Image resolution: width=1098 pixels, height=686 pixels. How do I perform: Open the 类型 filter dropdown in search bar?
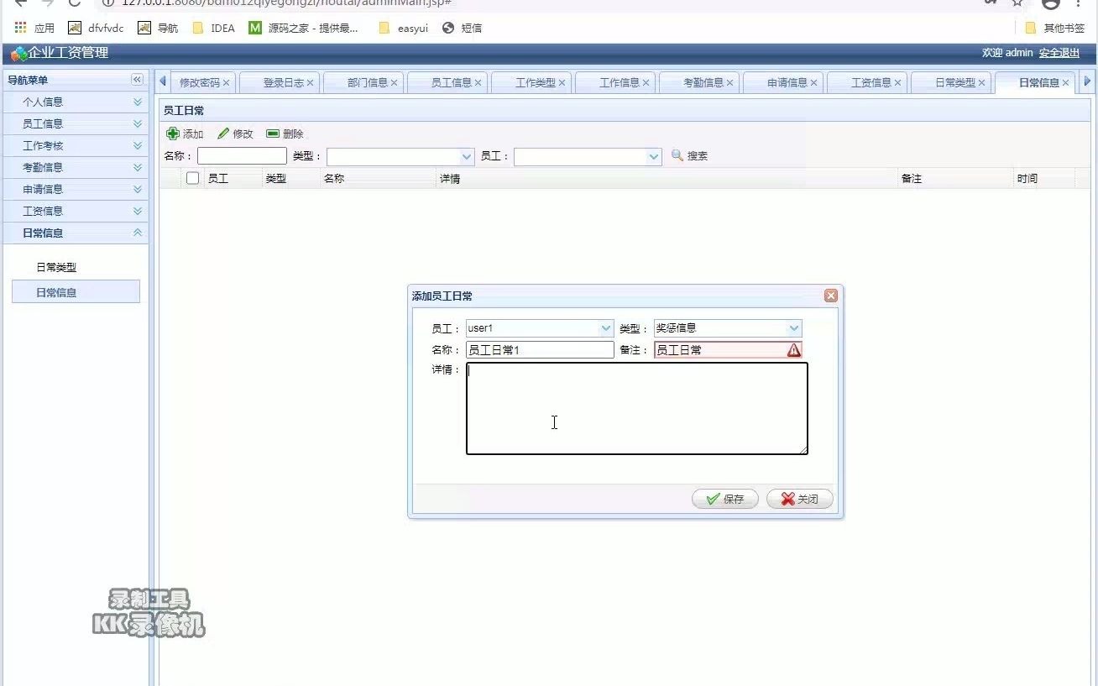(467, 156)
